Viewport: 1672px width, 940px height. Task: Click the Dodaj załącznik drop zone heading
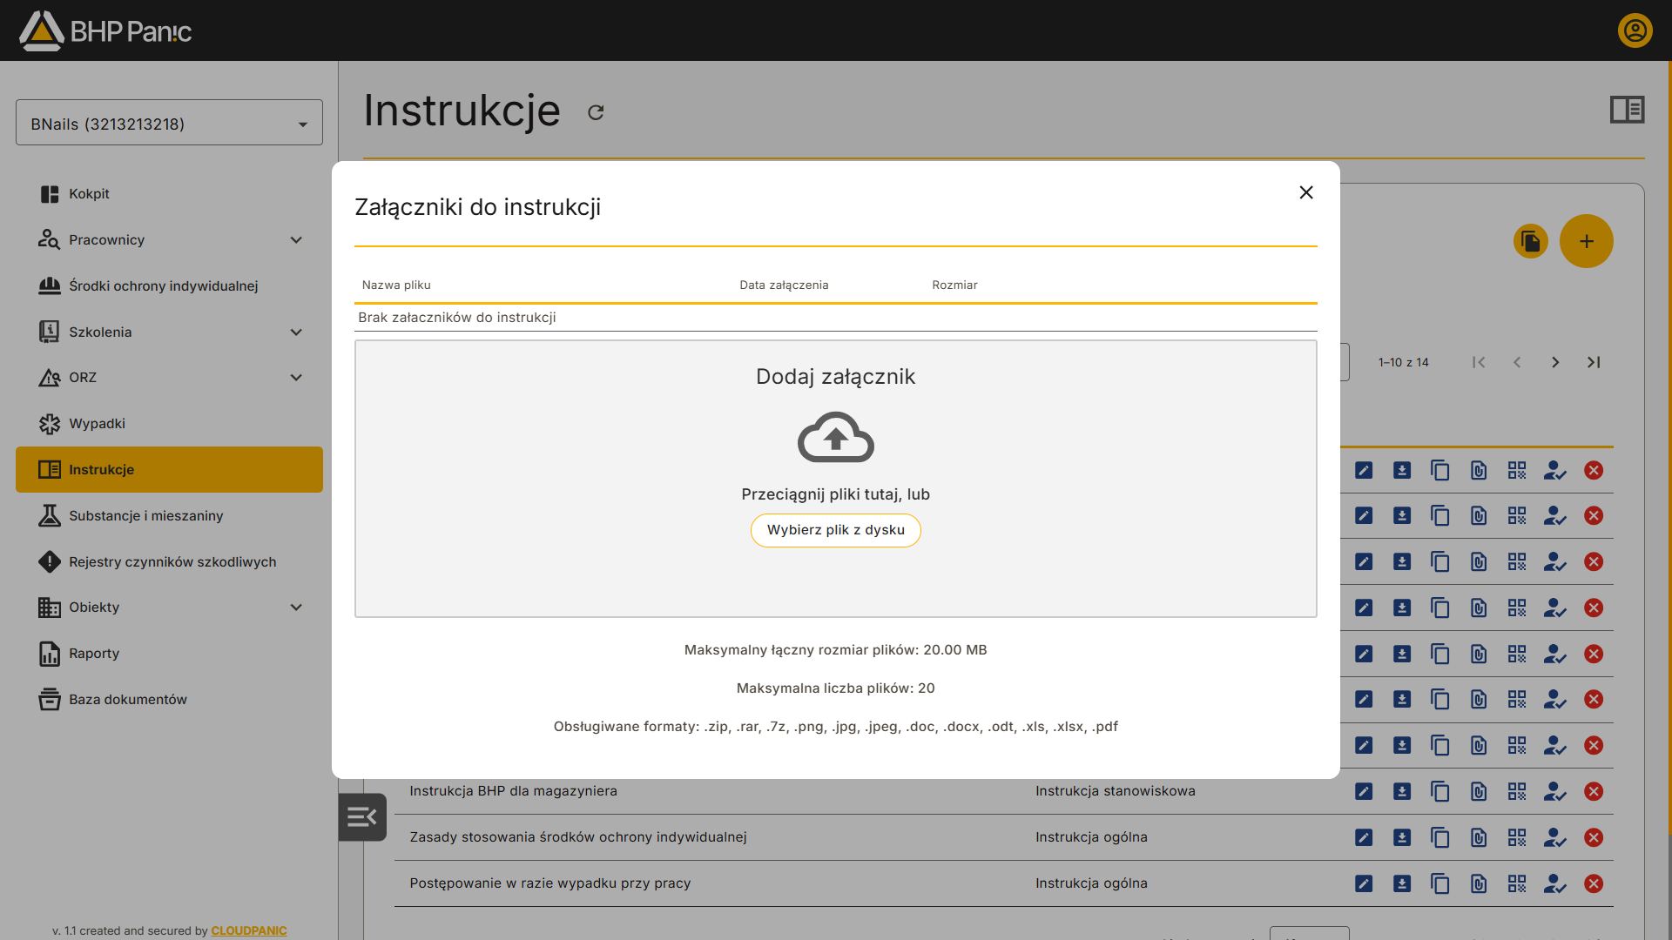point(836,377)
